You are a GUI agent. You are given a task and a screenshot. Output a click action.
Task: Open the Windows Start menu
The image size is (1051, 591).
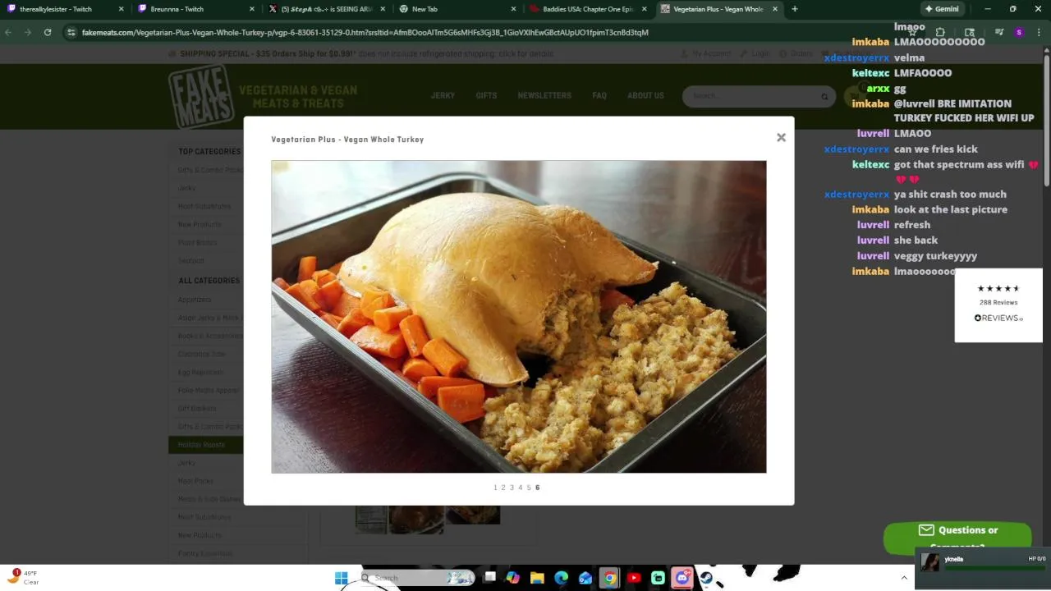click(x=342, y=578)
